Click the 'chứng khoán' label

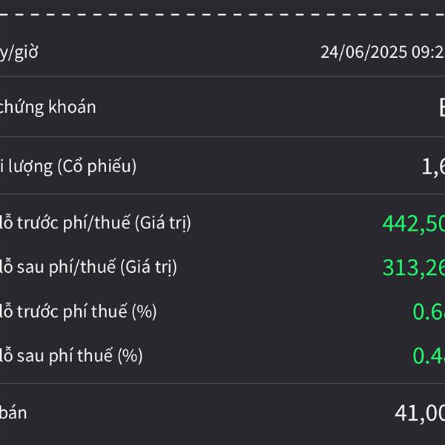pos(47,108)
